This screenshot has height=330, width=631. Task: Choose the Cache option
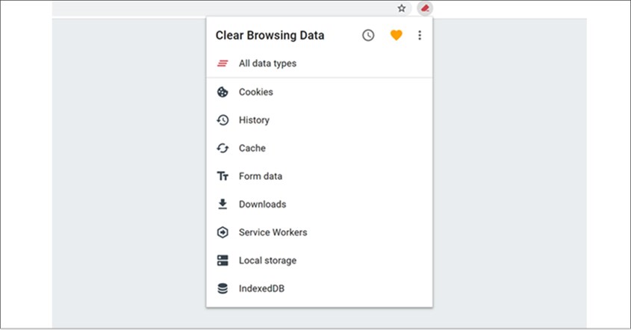(252, 148)
